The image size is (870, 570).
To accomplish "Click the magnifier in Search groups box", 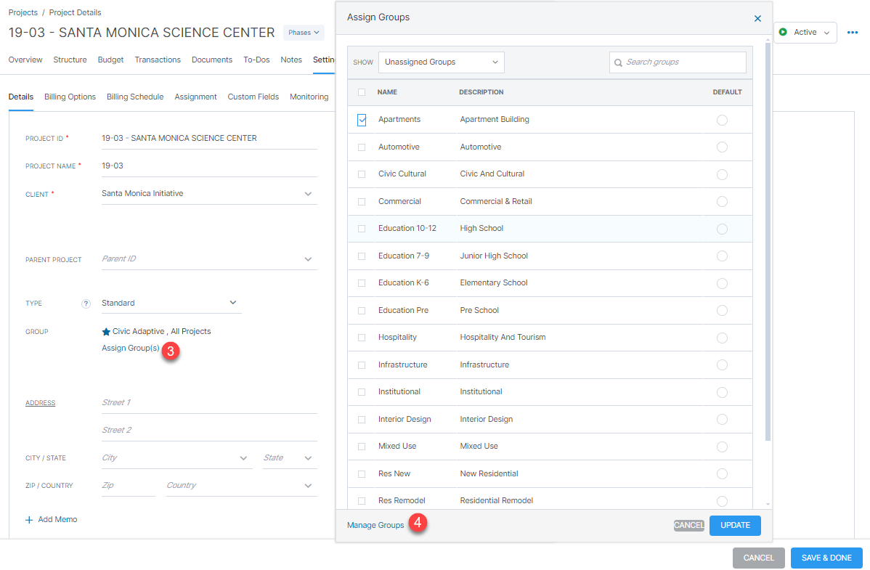I will click(x=618, y=62).
